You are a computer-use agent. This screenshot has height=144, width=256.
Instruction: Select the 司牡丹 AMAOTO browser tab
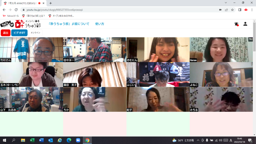(24, 3)
